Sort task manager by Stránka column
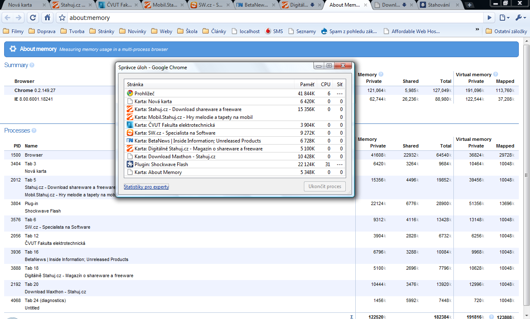 tap(210, 85)
